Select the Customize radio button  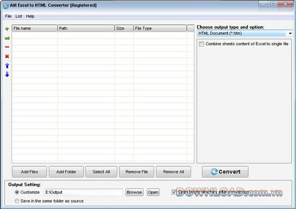pos(17,192)
